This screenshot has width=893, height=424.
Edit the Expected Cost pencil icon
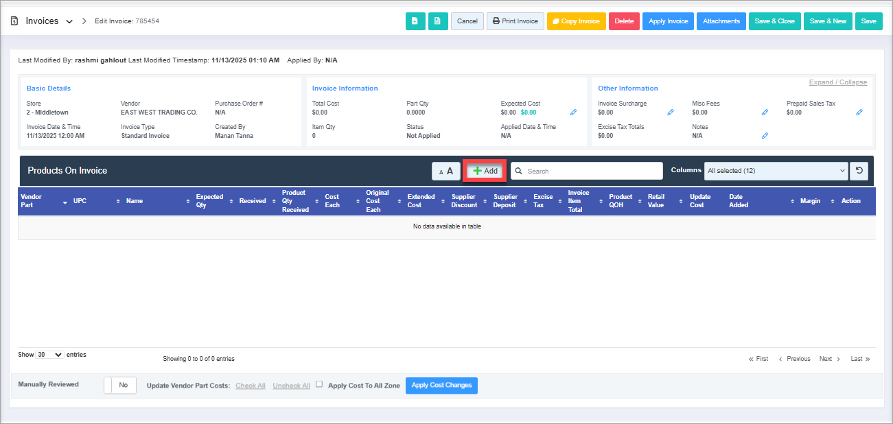pyautogui.click(x=573, y=113)
